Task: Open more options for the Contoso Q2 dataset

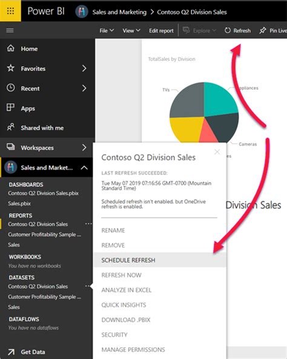Action: (x=88, y=286)
